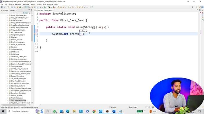
Task: Select Encapsulation_Demo.java in the tree
Action: (20, 83)
